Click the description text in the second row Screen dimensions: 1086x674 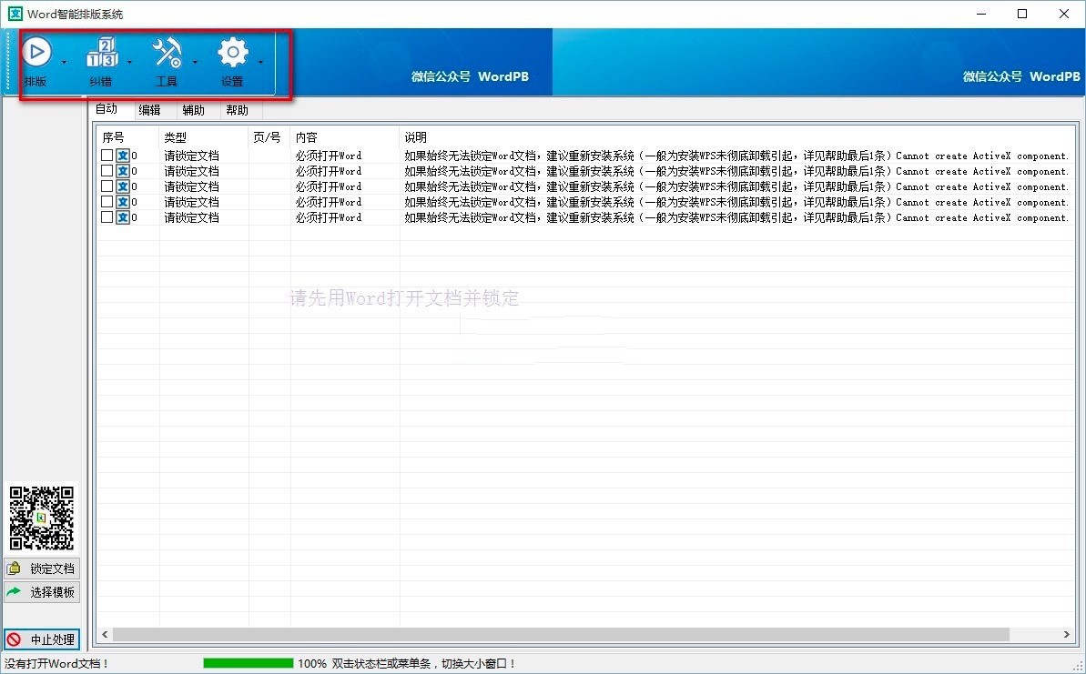click(x=737, y=171)
